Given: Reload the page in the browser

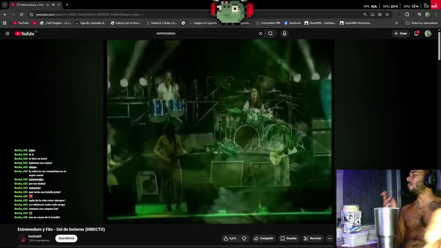Looking at the screenshot, I should tap(21, 14).
